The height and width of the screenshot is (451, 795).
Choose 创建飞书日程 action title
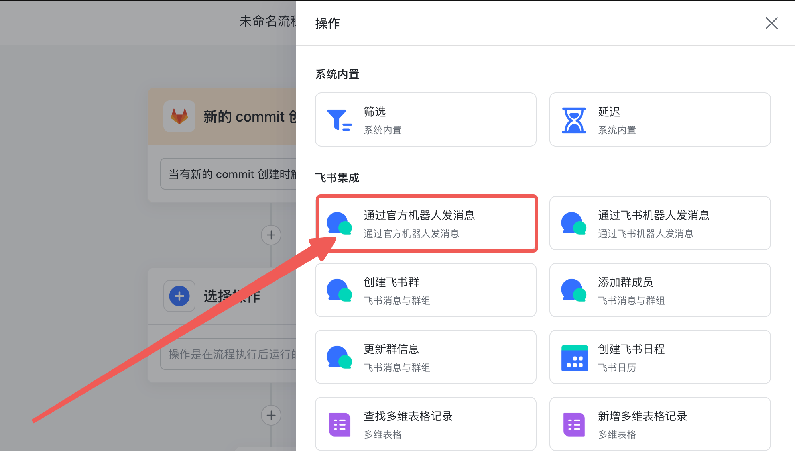click(632, 349)
